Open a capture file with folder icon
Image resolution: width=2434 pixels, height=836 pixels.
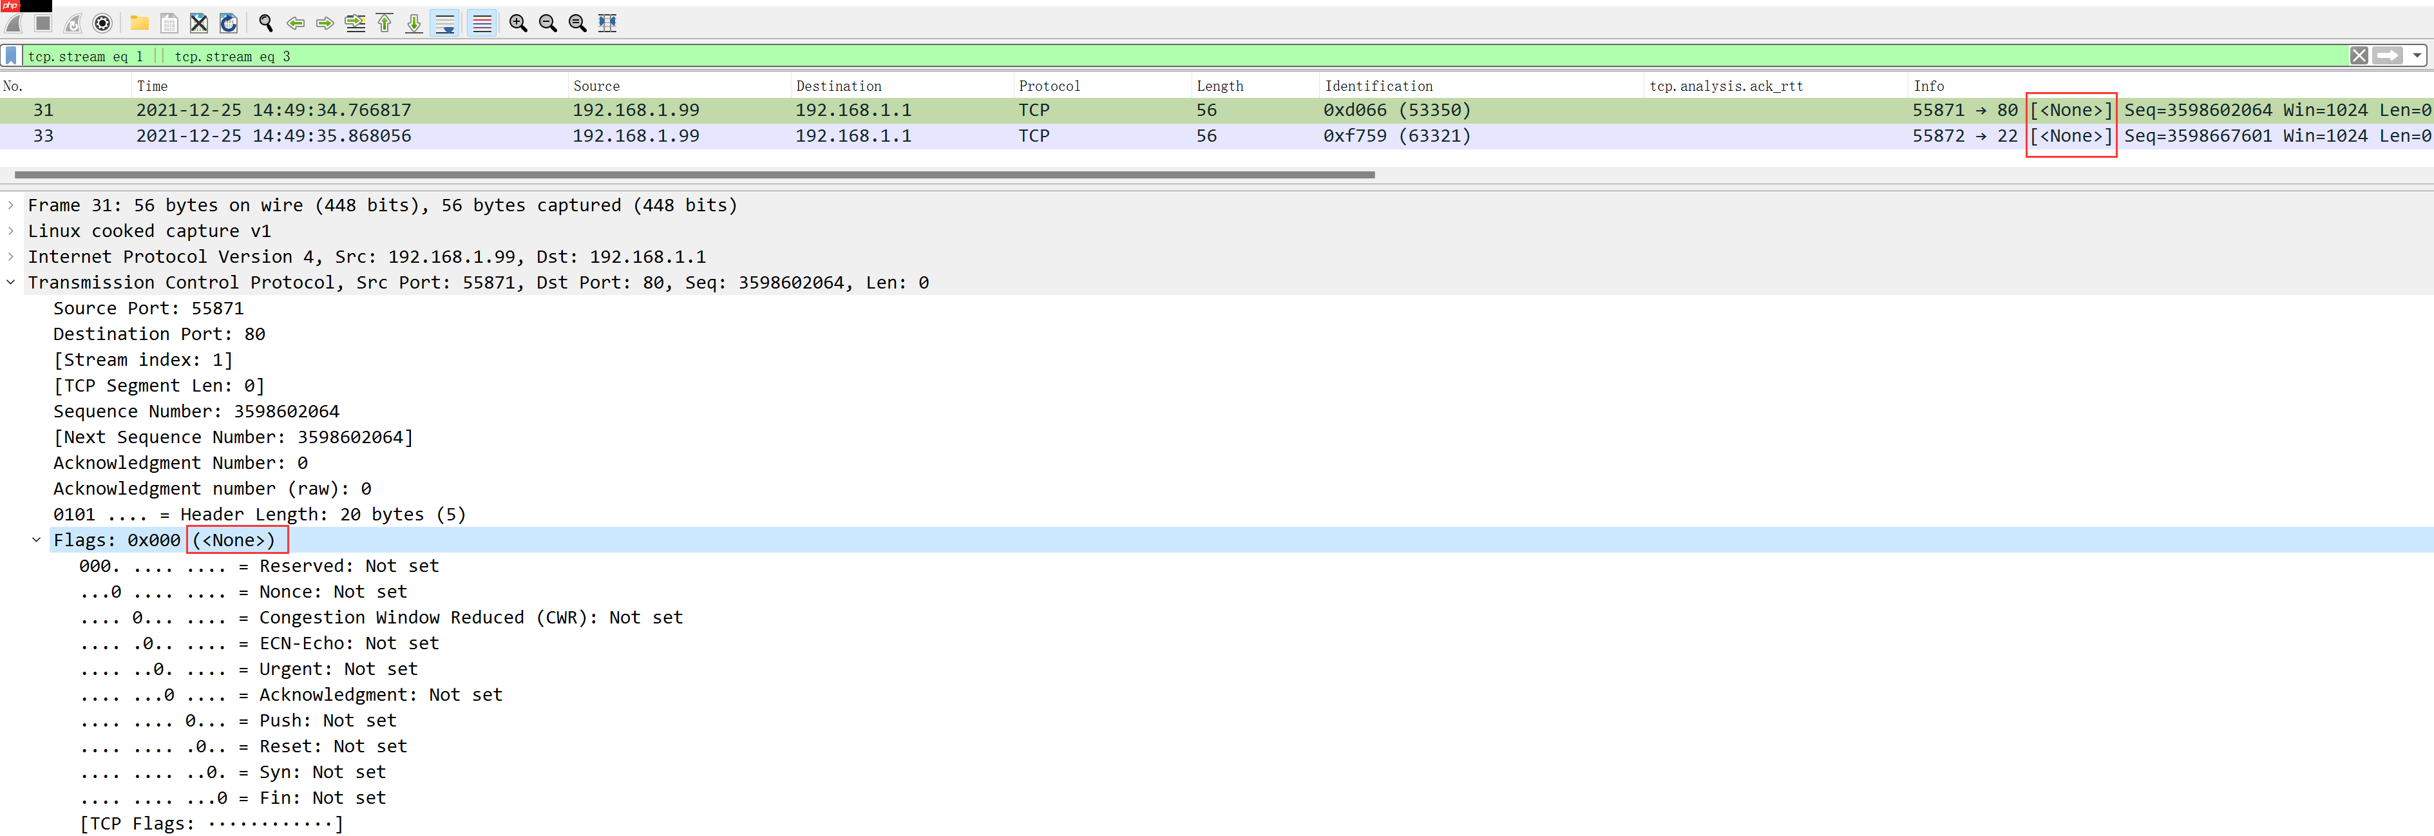(x=139, y=24)
